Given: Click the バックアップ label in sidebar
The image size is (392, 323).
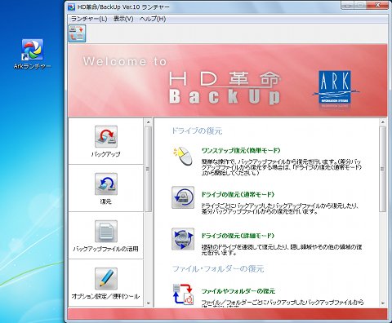Looking at the screenshot, I should click(105, 154).
